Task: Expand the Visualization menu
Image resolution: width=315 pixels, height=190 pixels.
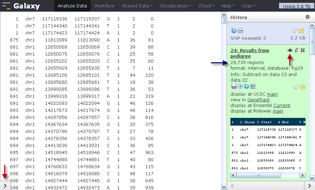Action: (175, 6)
